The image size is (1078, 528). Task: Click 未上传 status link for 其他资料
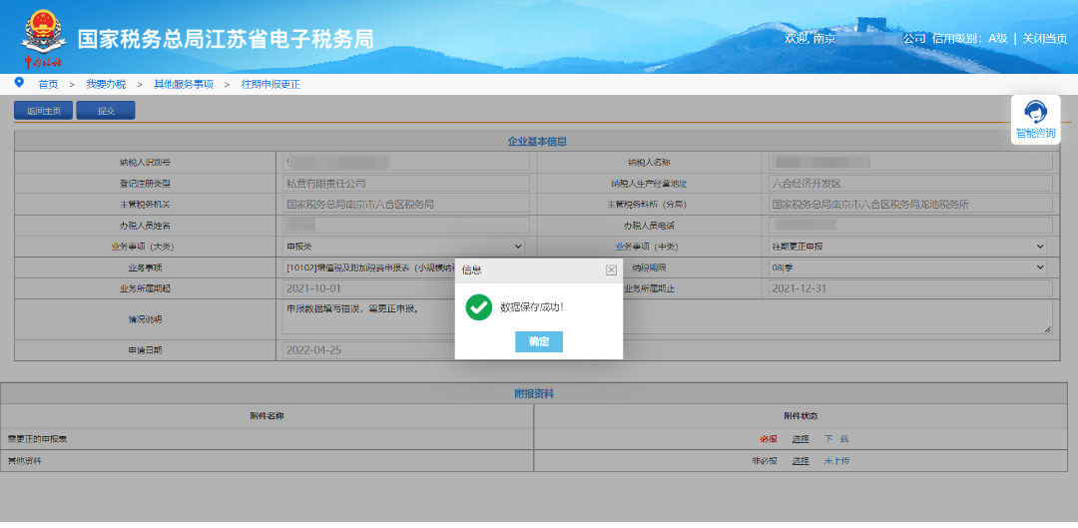point(836,461)
